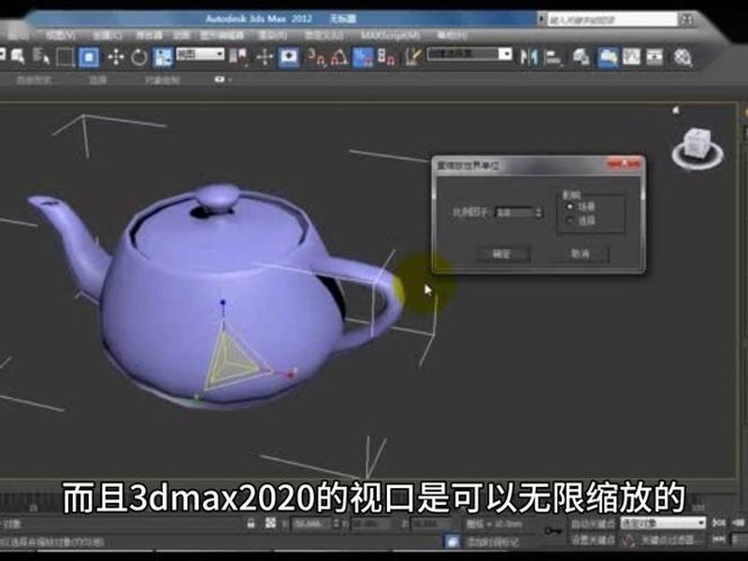Image resolution: width=748 pixels, height=561 pixels.
Task: Open the 视图(V) menu
Action: (61, 36)
